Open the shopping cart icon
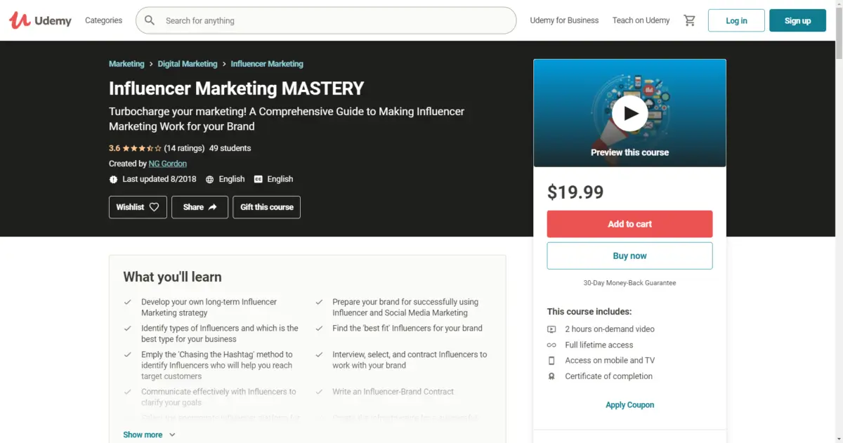This screenshot has height=443, width=843. tap(689, 20)
